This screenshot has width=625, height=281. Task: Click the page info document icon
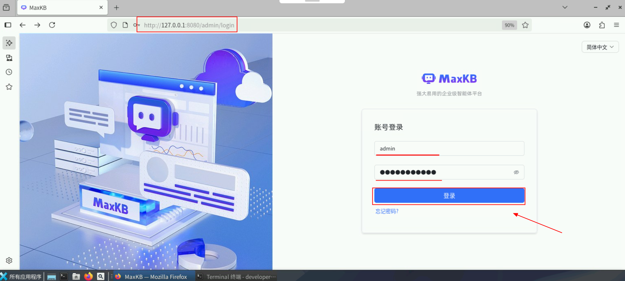pyautogui.click(x=125, y=25)
